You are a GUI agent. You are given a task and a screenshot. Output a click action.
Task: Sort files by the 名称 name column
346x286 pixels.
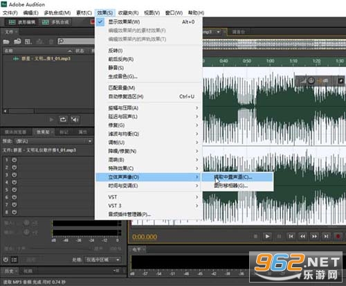(38, 51)
